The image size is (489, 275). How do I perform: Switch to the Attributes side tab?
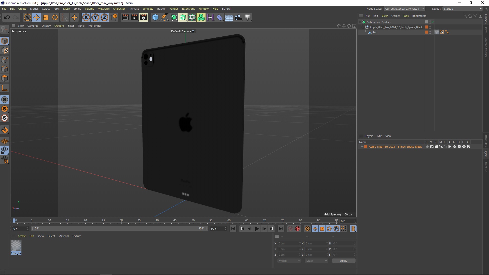[x=486, y=141]
